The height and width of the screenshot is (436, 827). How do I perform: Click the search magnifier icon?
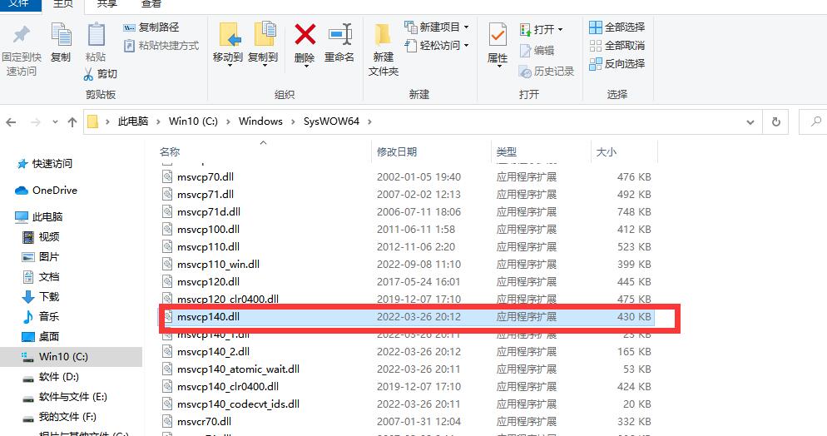[816, 121]
